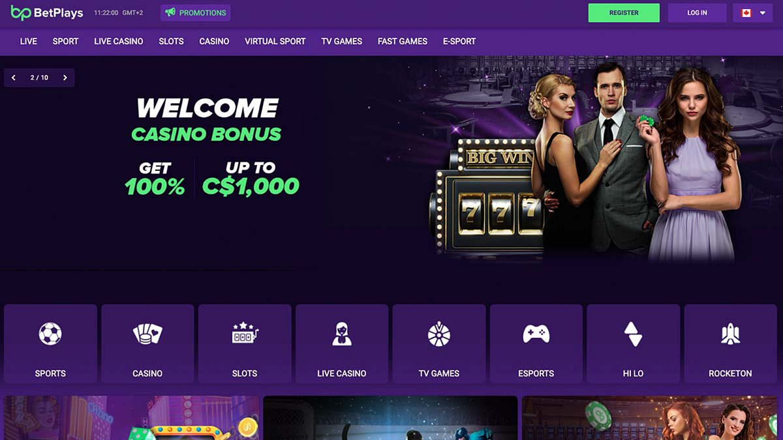Open the Rocketon rocket tile
The height and width of the screenshot is (440, 783).
pos(730,343)
